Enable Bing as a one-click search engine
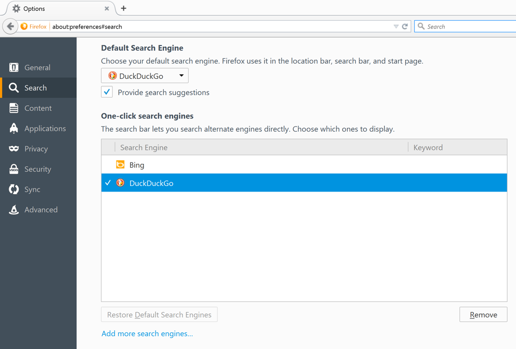This screenshot has width=516, height=349. (x=108, y=165)
